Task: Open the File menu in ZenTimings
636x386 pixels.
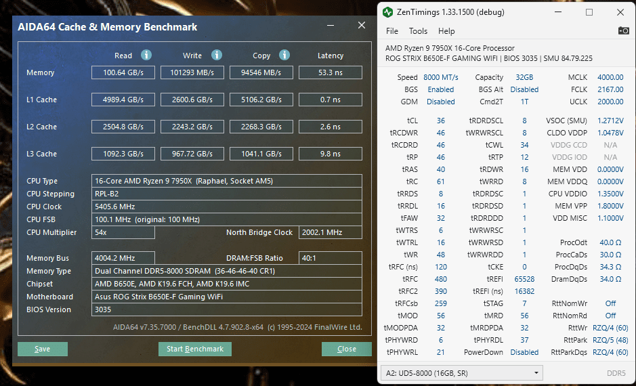Action: pyautogui.click(x=391, y=31)
